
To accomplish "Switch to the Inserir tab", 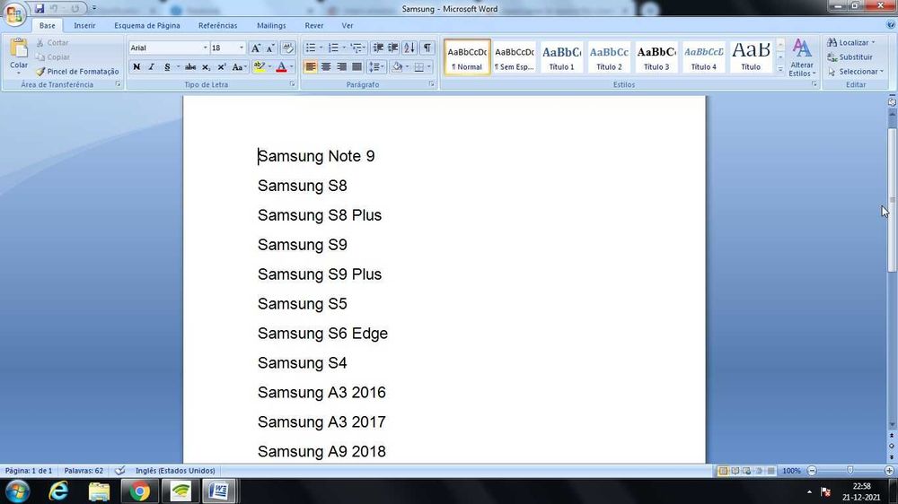I will (84, 26).
